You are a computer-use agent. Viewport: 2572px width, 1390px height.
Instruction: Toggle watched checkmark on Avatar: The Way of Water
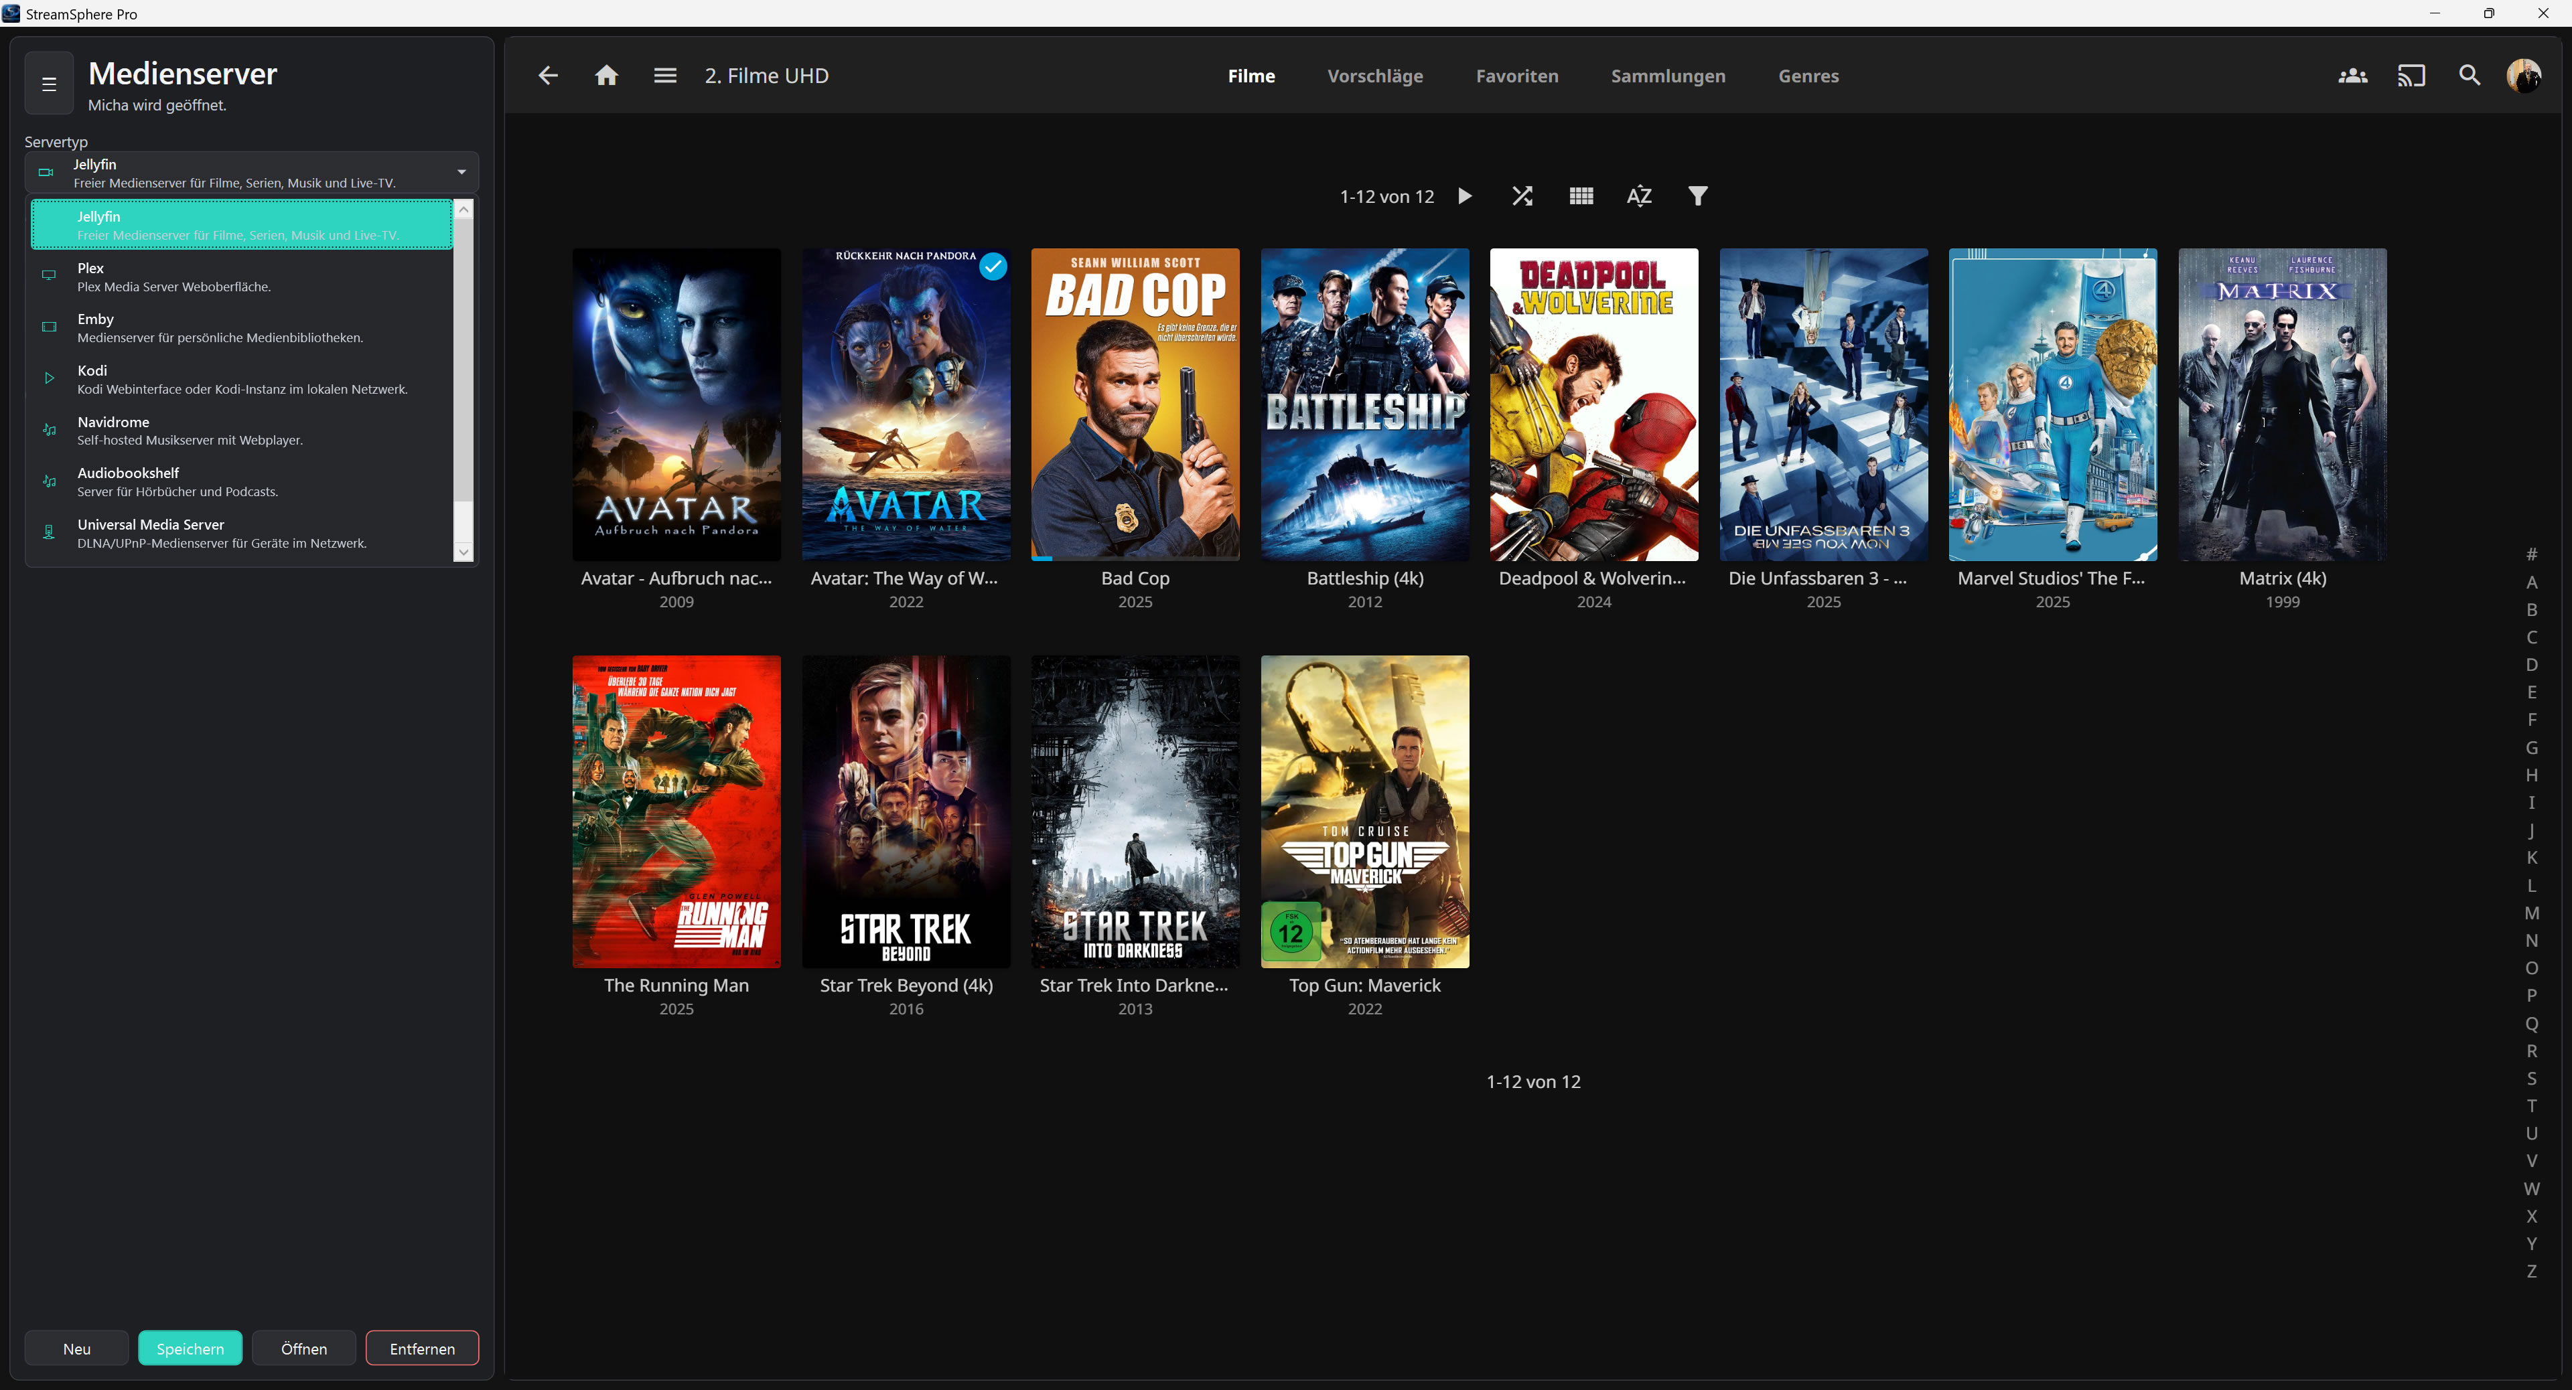[x=993, y=266]
